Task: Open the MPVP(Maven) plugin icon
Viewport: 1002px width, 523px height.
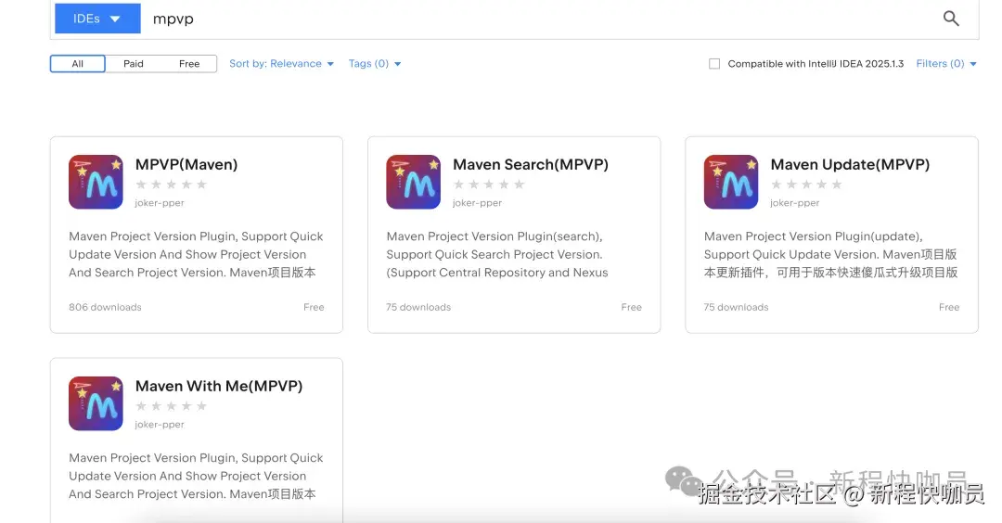Action: pyautogui.click(x=96, y=182)
